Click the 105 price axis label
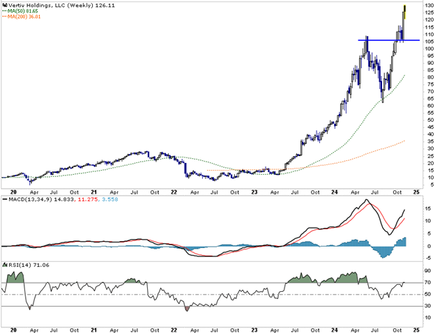Image resolution: width=435 pixels, height=333 pixels. point(429,42)
